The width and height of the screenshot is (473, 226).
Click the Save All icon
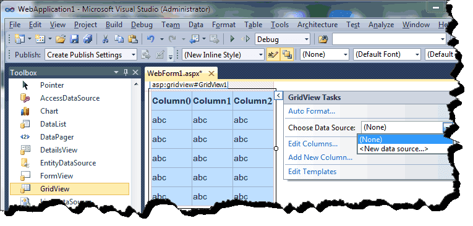click(88, 39)
